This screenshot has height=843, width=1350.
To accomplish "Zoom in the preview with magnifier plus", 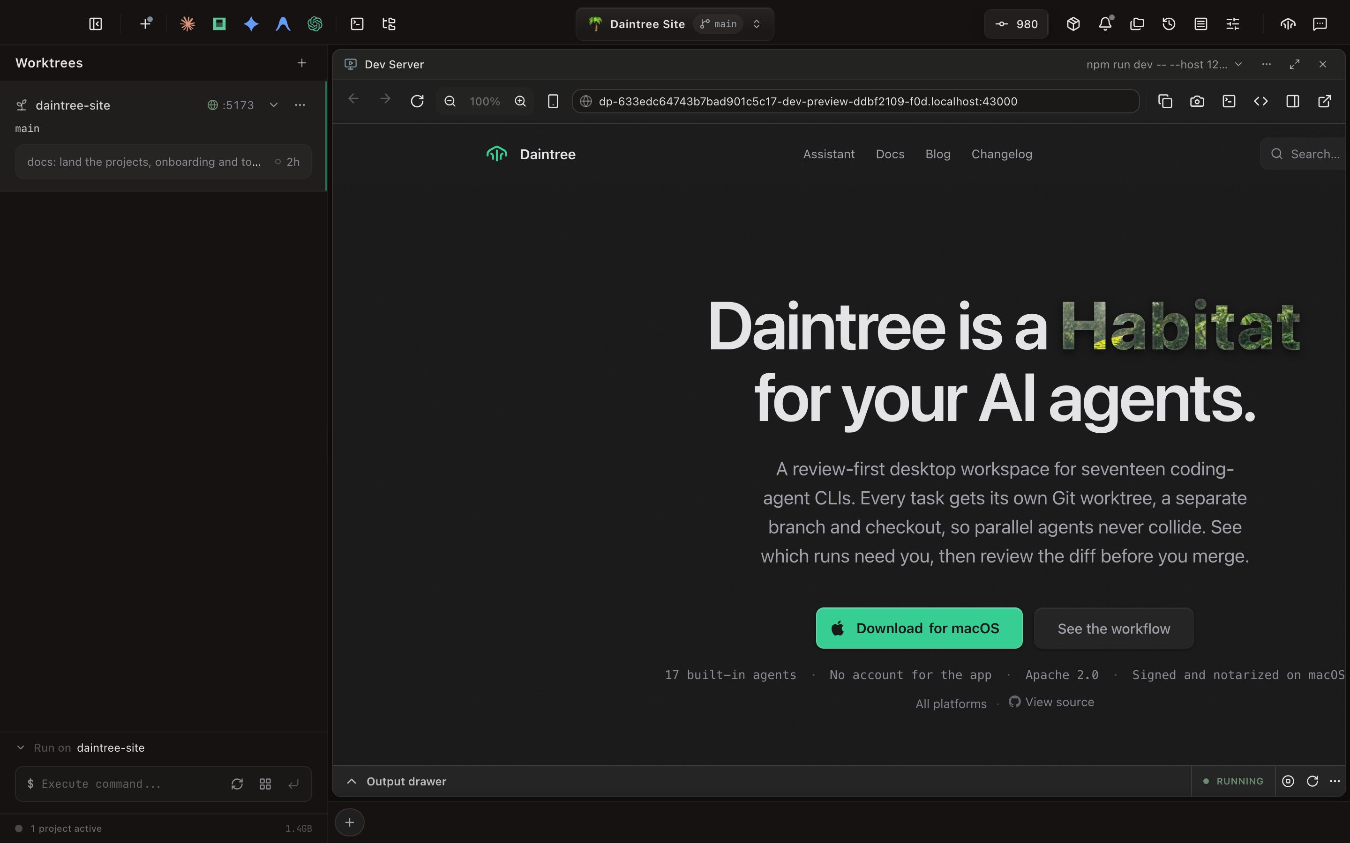I will (x=520, y=102).
